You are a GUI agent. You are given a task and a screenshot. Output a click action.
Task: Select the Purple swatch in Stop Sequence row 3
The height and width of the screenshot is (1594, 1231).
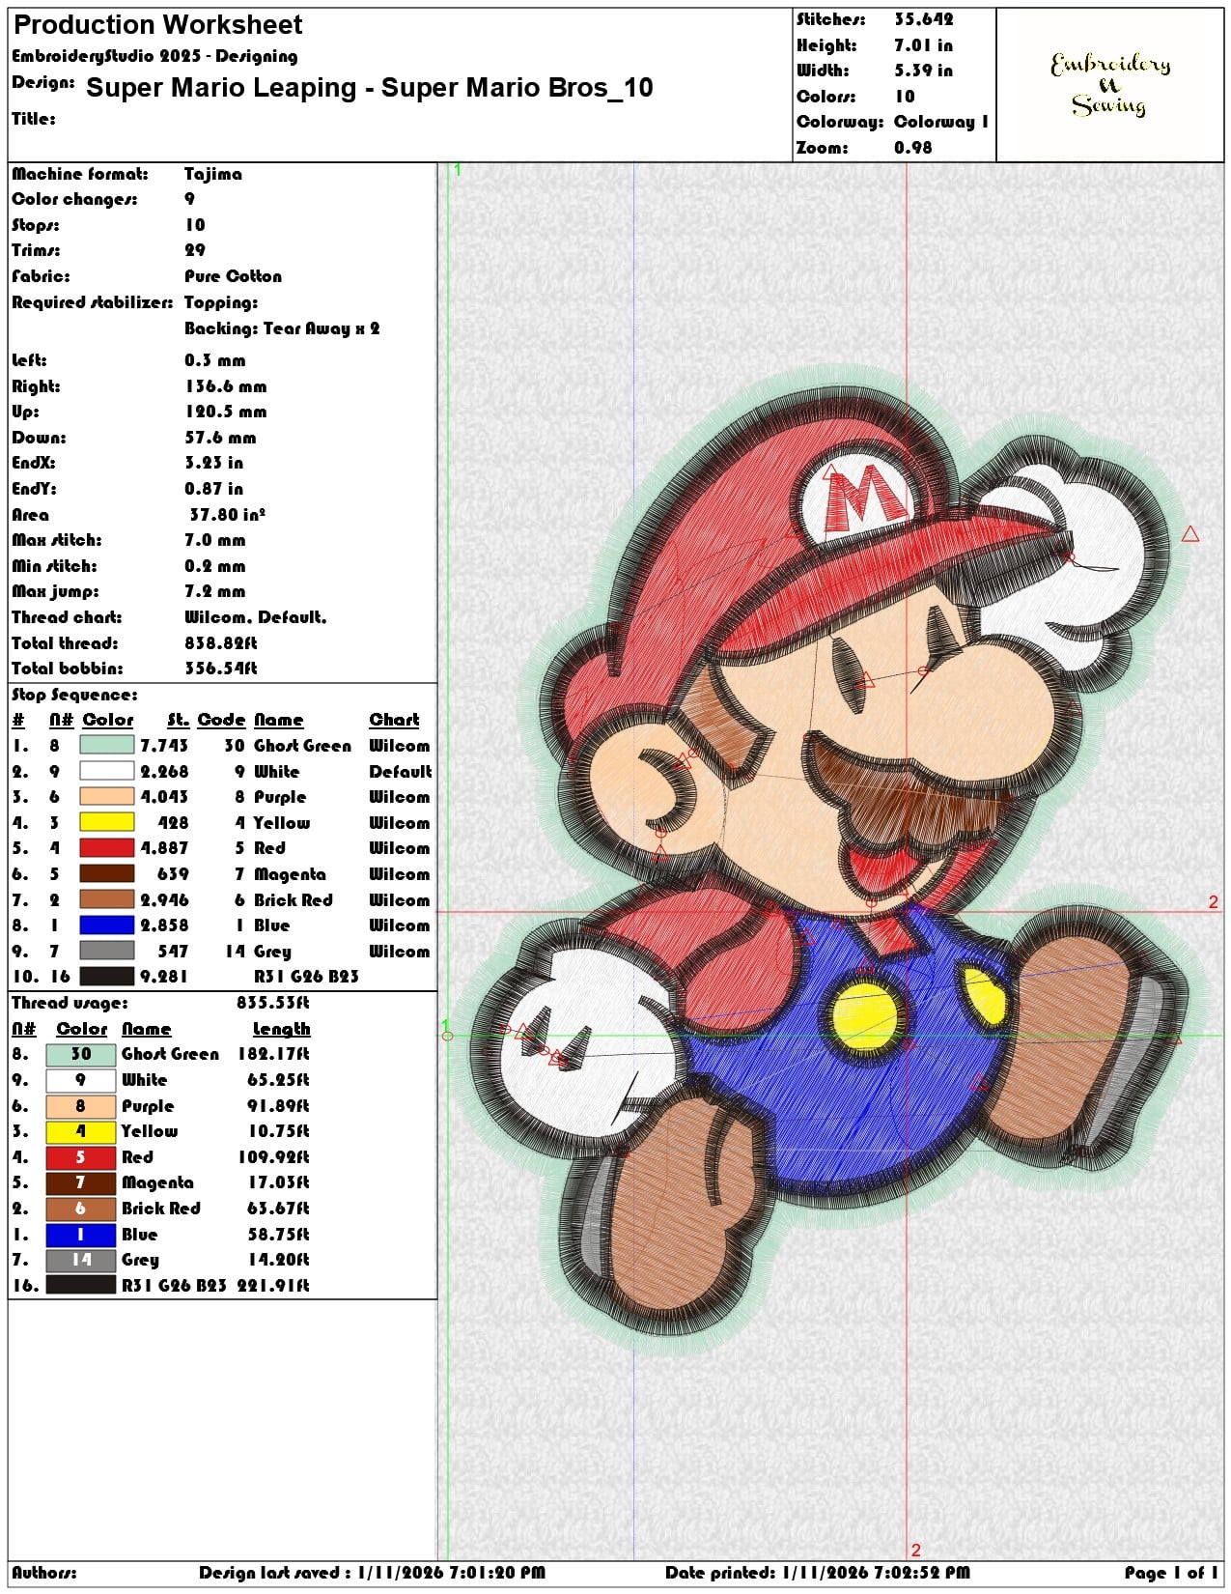(106, 797)
